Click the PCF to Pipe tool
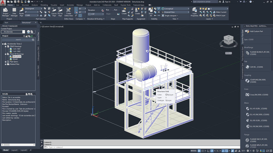 click(x=60, y=11)
